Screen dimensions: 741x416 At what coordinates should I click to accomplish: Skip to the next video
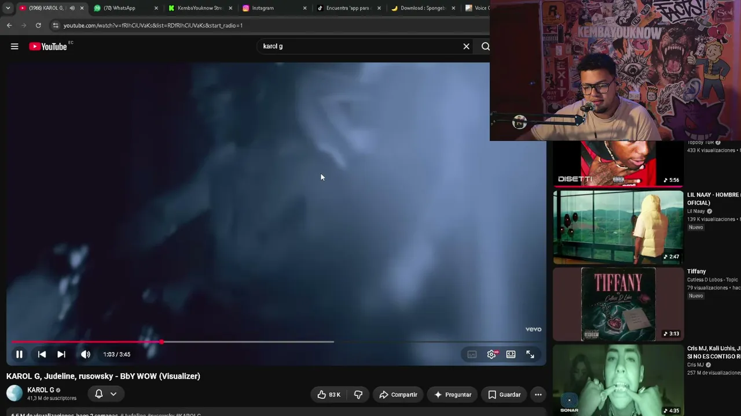tap(61, 354)
